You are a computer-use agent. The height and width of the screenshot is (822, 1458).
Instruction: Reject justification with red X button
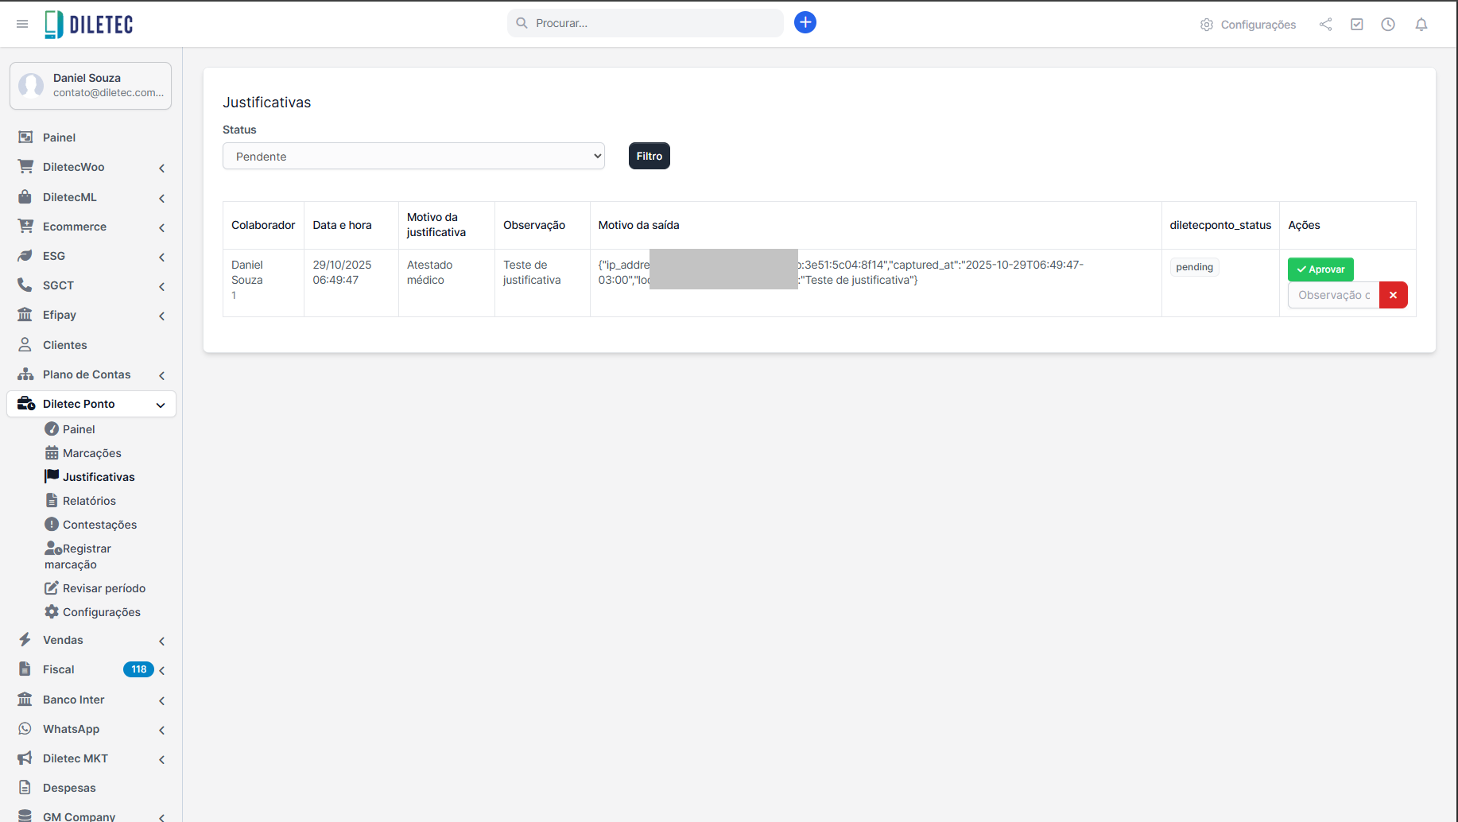point(1393,295)
